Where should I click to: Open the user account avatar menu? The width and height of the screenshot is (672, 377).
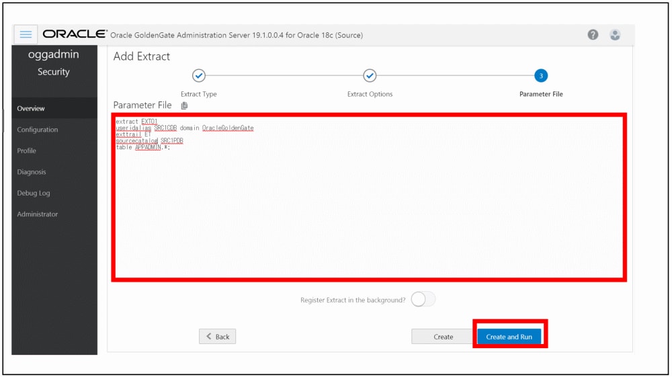point(615,35)
